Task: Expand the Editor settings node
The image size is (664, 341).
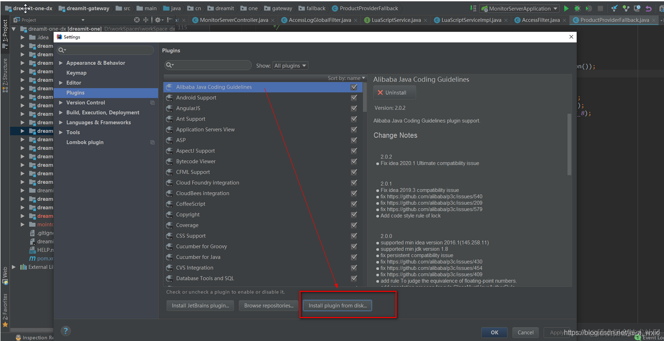Action: (61, 83)
